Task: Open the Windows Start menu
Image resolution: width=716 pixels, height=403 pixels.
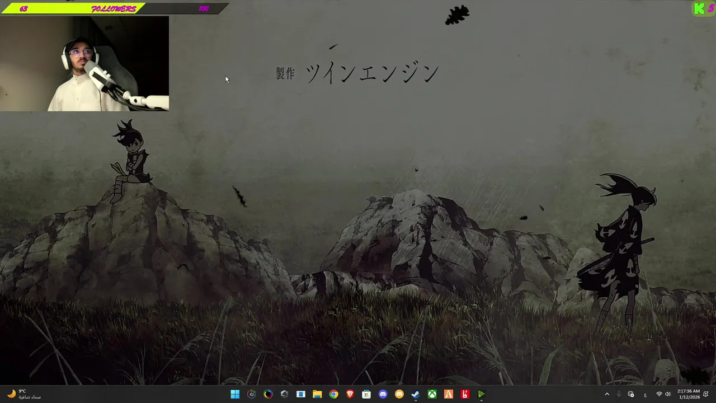Action: coord(235,394)
